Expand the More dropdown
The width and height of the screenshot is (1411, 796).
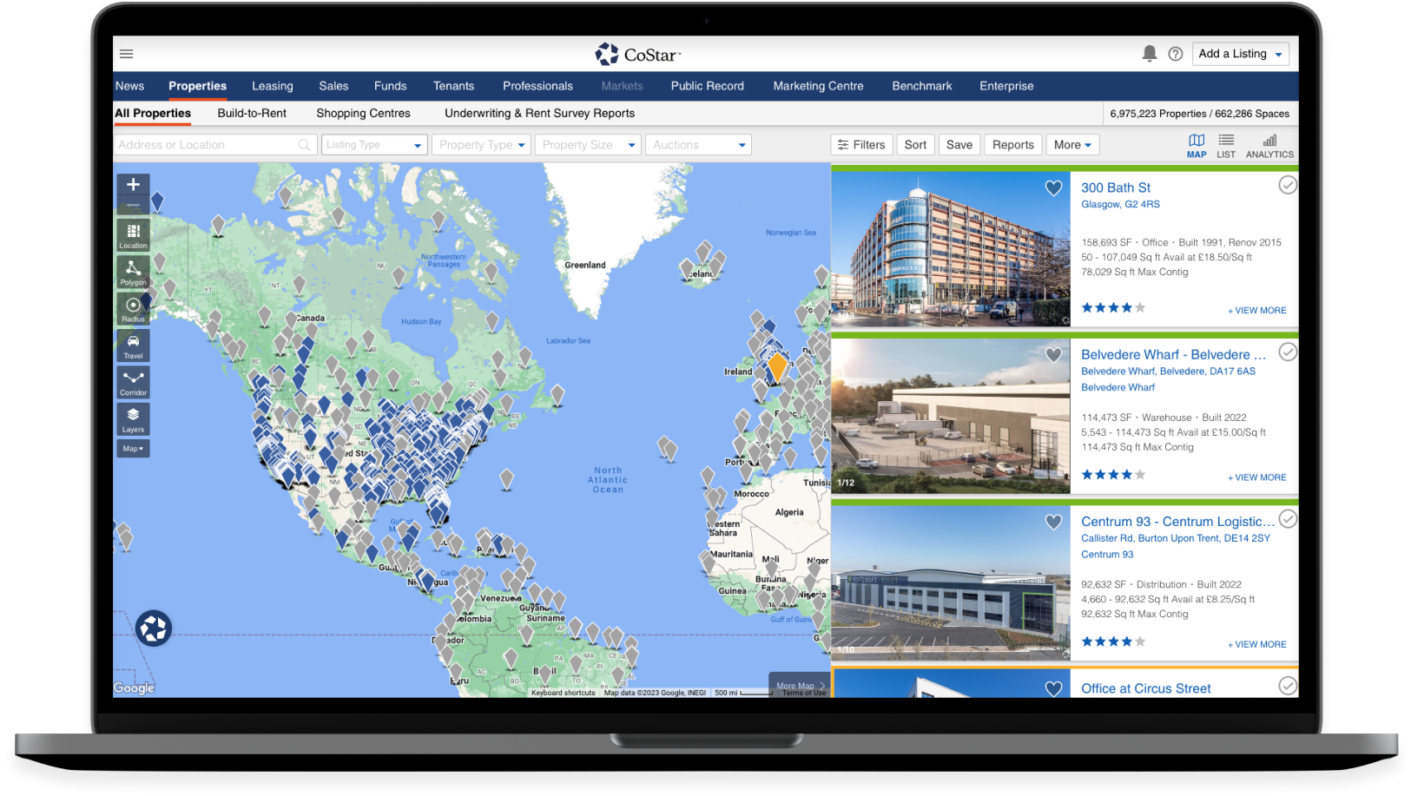1072,145
